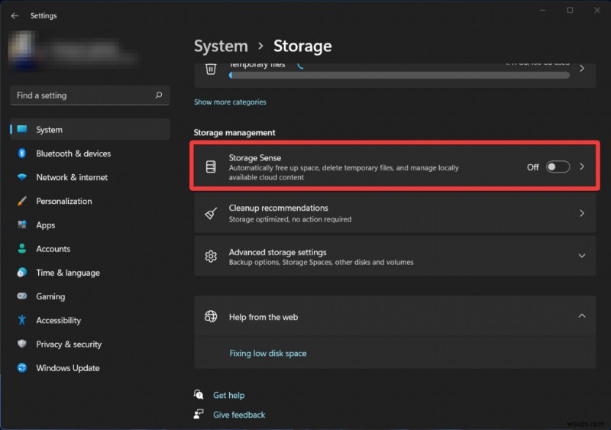The height and width of the screenshot is (430, 611).
Task: Click the Personalization brush icon
Action: click(22, 201)
